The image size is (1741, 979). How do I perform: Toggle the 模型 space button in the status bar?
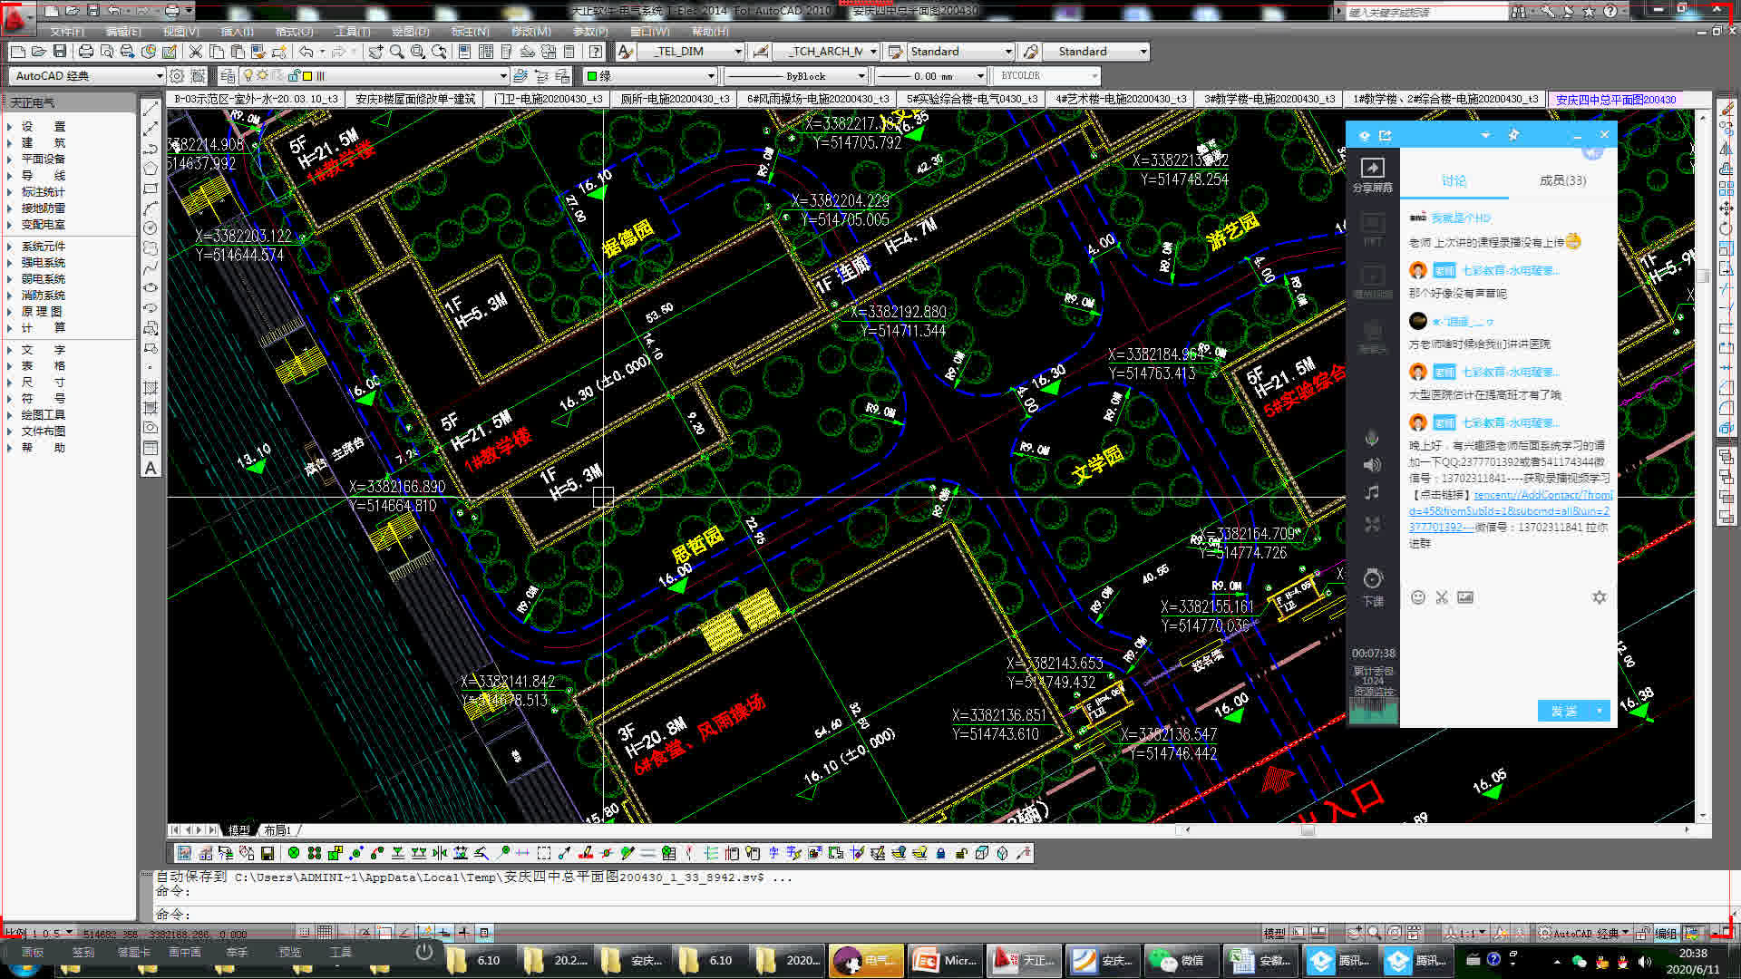1274,933
